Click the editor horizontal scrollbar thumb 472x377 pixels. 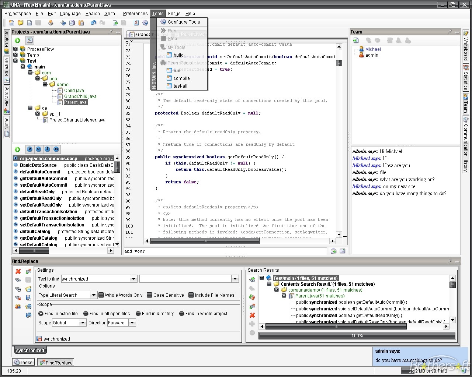click(x=205, y=241)
